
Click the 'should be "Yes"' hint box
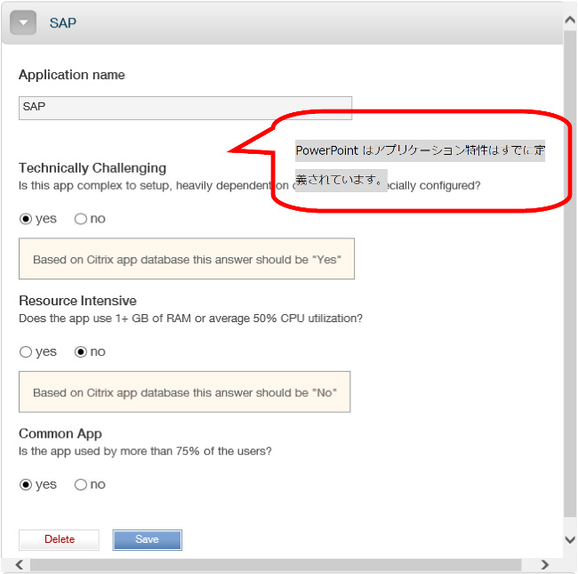tap(187, 259)
